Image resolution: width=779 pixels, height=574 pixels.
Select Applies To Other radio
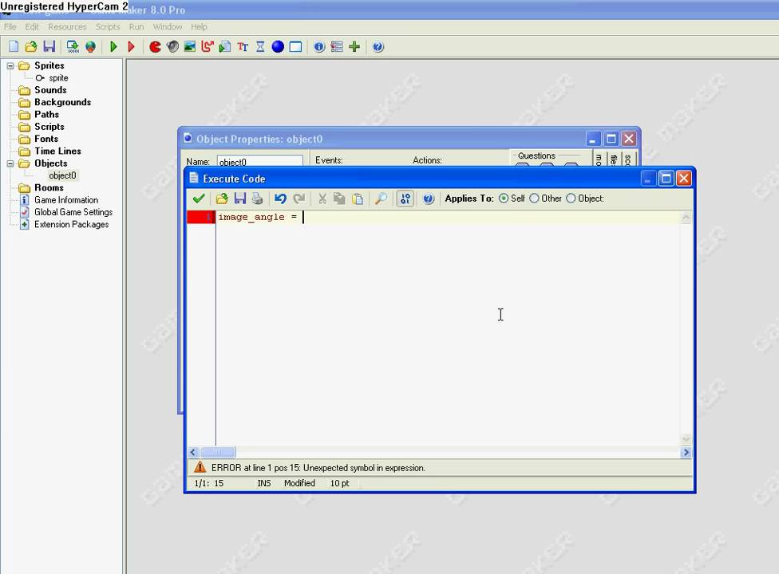pos(534,198)
